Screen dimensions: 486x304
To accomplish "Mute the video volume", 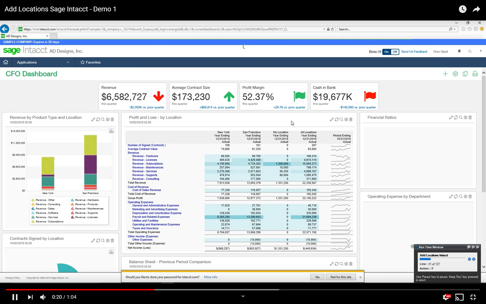I will [43, 297].
